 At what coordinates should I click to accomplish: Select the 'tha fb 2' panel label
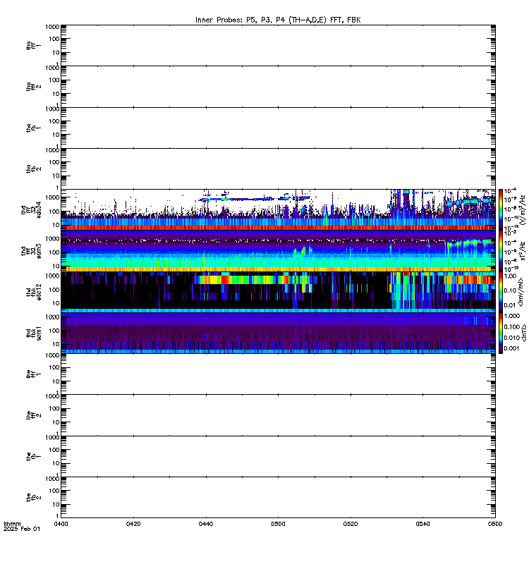pyautogui.click(x=34, y=168)
